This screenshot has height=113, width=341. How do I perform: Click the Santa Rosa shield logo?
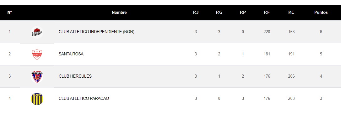[37, 54]
